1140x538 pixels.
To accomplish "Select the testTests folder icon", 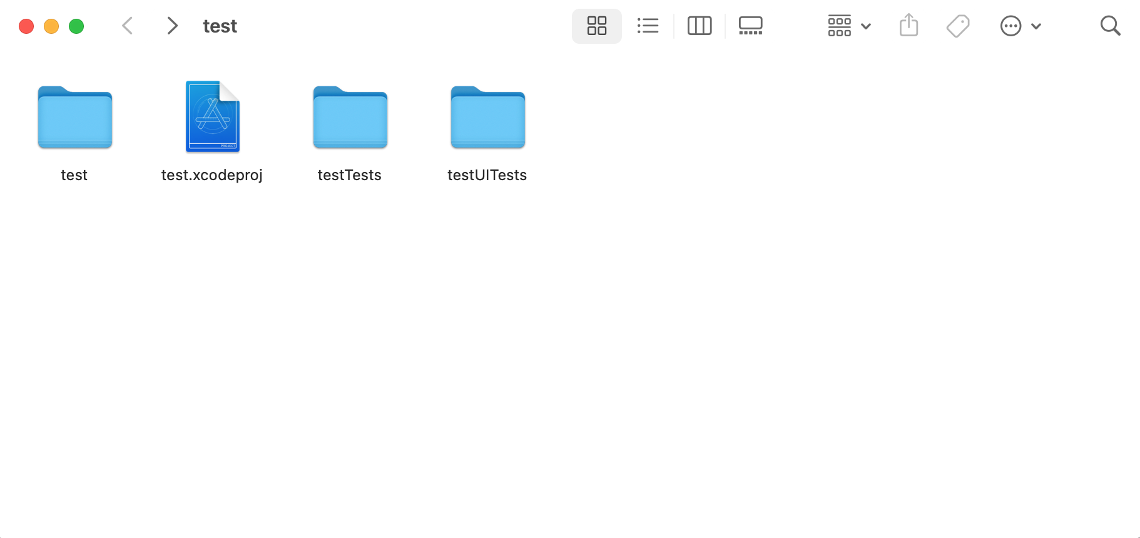I will point(350,118).
